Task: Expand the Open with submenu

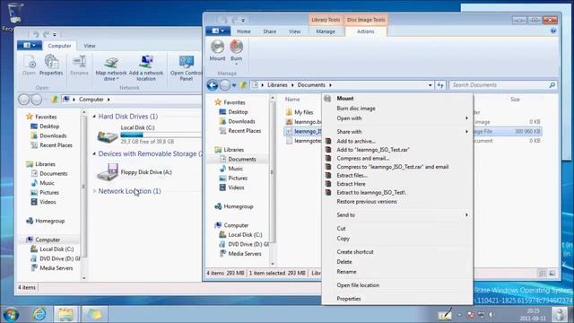Action: click(x=466, y=118)
